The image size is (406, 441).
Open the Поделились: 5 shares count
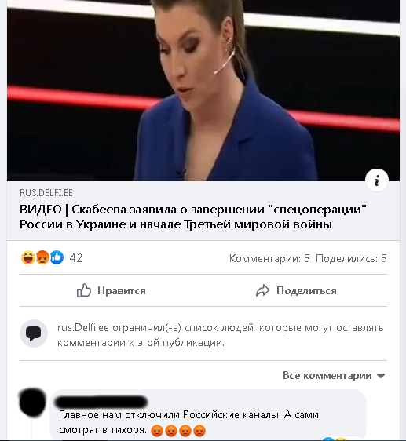click(x=351, y=258)
